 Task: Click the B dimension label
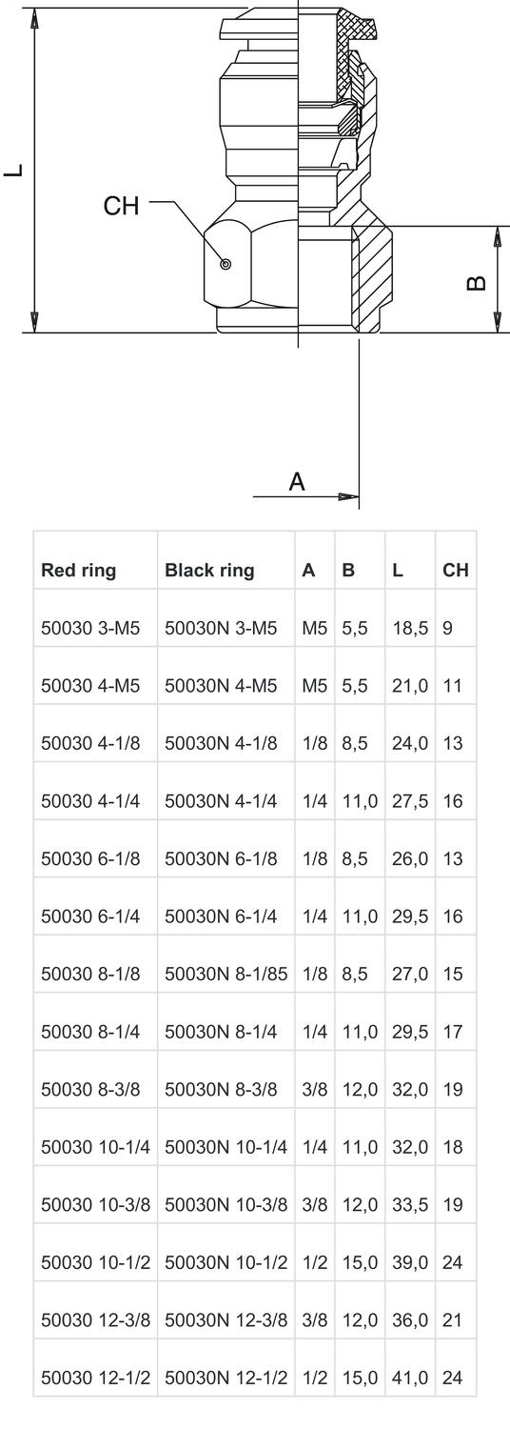click(478, 283)
